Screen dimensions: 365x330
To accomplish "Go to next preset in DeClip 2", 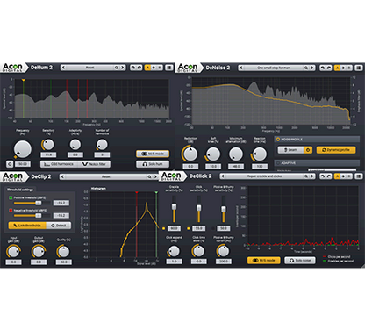I will coord(155,176).
